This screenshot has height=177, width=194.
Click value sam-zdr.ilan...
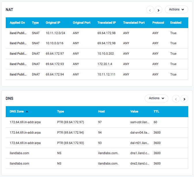pyautogui.click(x=140, y=122)
